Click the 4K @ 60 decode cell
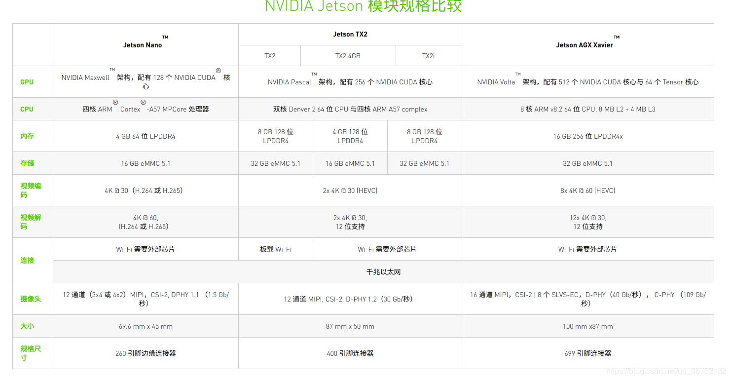 tap(146, 222)
